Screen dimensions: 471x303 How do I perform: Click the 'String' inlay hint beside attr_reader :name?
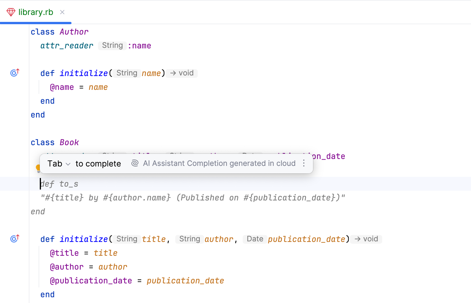(112, 46)
